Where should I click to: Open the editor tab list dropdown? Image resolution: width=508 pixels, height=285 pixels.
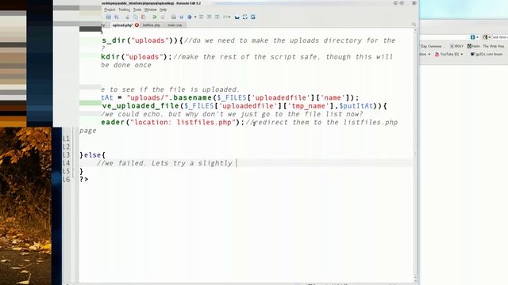[x=414, y=25]
